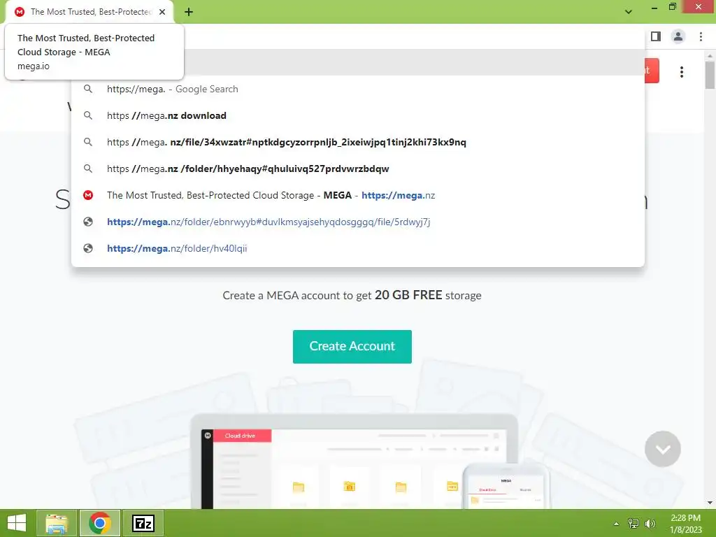This screenshot has width=716, height=537.
Task: Click the red MEGA icon in suggestions
Action: (88, 195)
